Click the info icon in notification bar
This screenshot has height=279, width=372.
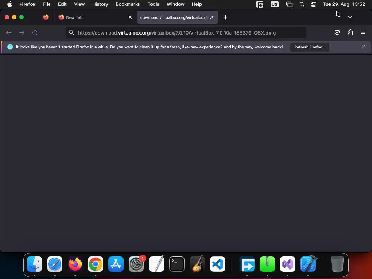point(10,47)
